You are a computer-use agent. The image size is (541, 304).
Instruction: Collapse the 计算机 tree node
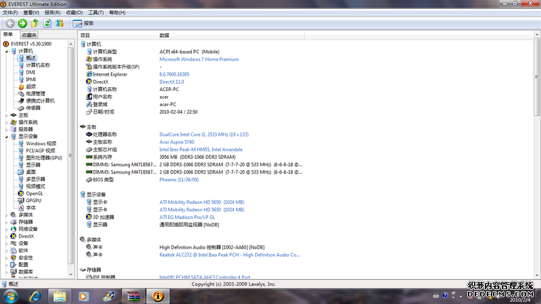click(6, 51)
